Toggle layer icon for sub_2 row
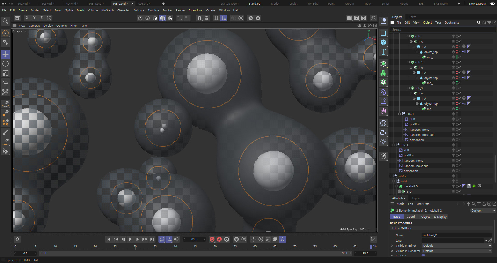497x263 pixels. click(x=454, y=62)
